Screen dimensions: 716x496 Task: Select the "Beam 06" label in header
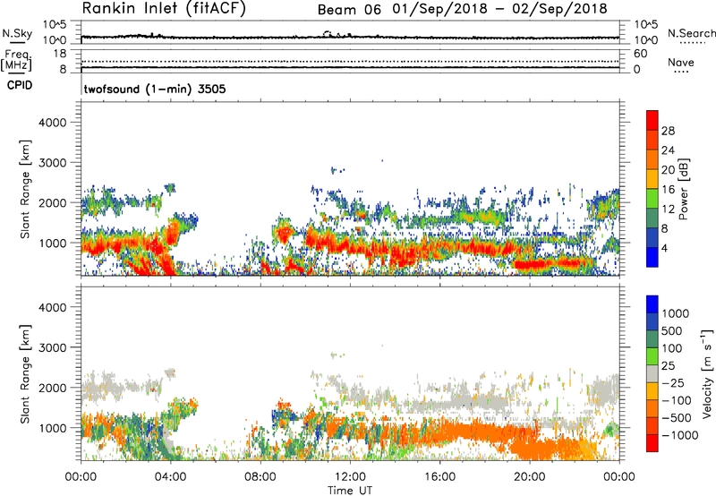point(349,10)
